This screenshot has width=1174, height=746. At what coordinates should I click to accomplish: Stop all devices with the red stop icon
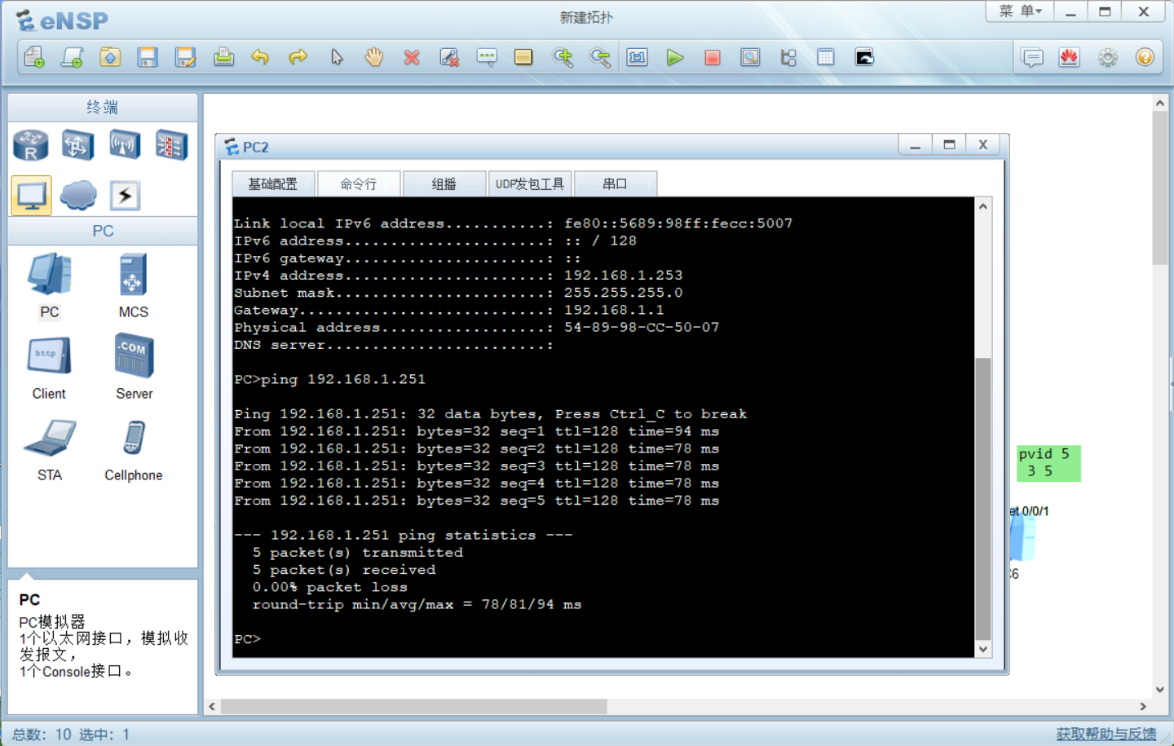tap(712, 57)
